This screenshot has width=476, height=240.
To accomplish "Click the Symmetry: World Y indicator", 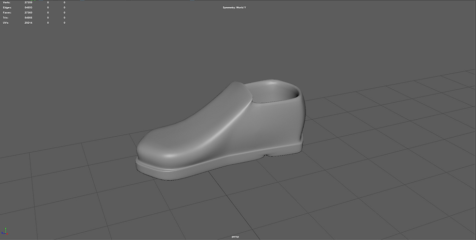I will (234, 8).
